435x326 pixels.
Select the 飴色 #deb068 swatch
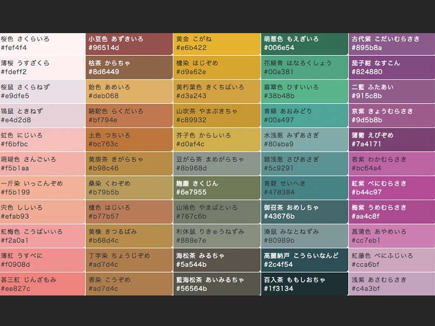coord(129,92)
